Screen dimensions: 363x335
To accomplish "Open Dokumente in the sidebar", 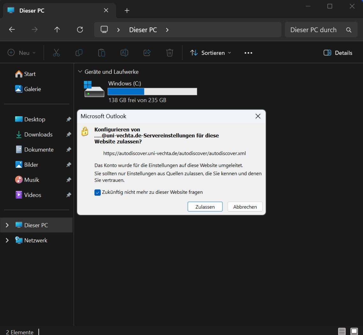I will pos(34,150).
